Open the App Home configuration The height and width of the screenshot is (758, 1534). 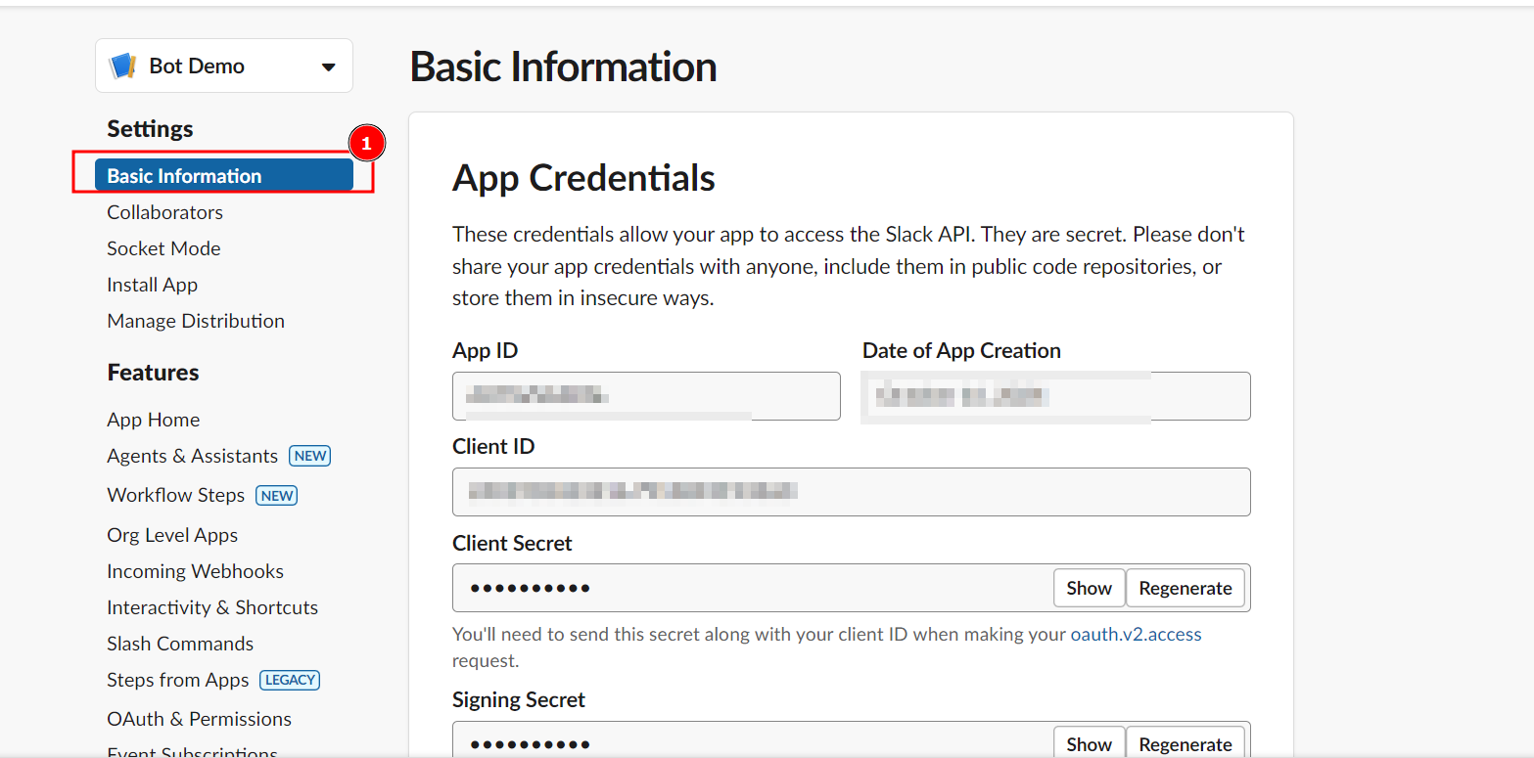153,419
